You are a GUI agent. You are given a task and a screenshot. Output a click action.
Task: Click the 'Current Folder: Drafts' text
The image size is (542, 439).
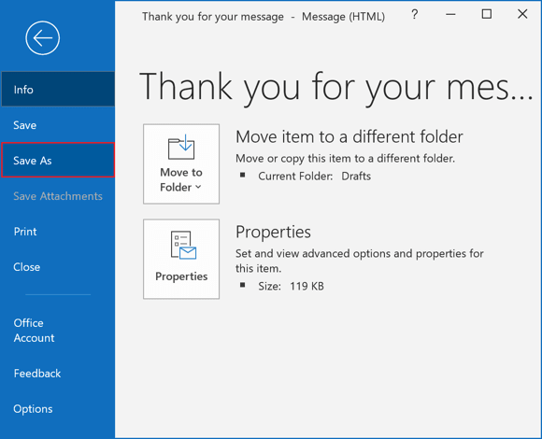[x=314, y=177]
